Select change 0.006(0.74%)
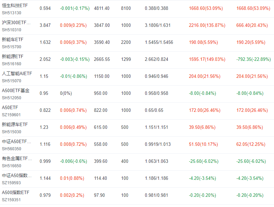The height and width of the screenshot is (207, 274). (x=73, y=110)
